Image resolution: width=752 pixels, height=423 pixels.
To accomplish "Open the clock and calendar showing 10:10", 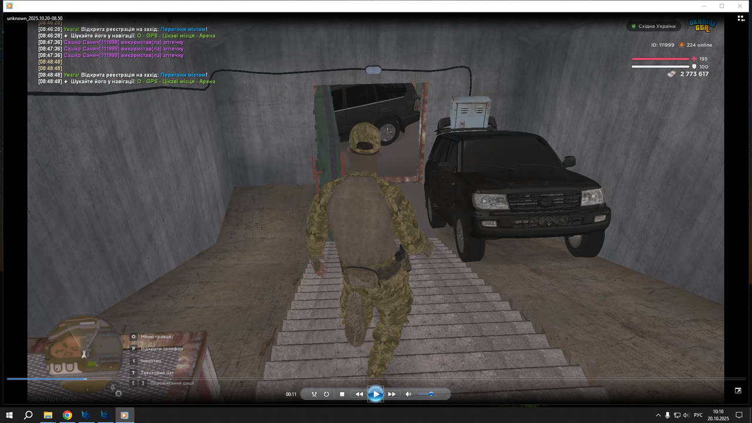I will coord(718,415).
